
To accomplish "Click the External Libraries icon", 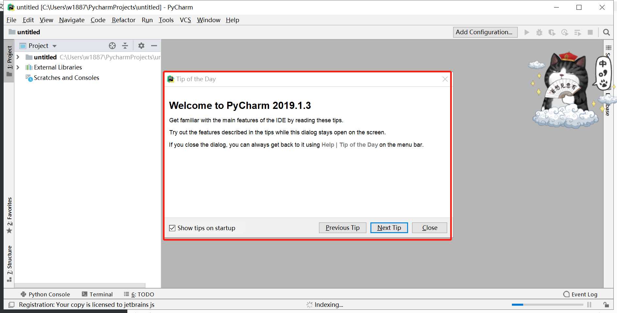I will click(x=29, y=67).
